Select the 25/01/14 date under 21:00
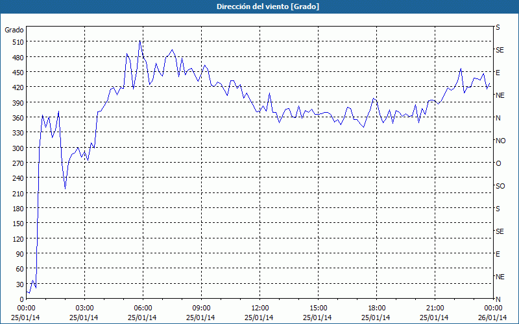The width and height of the screenshot is (519, 324). coord(434,318)
